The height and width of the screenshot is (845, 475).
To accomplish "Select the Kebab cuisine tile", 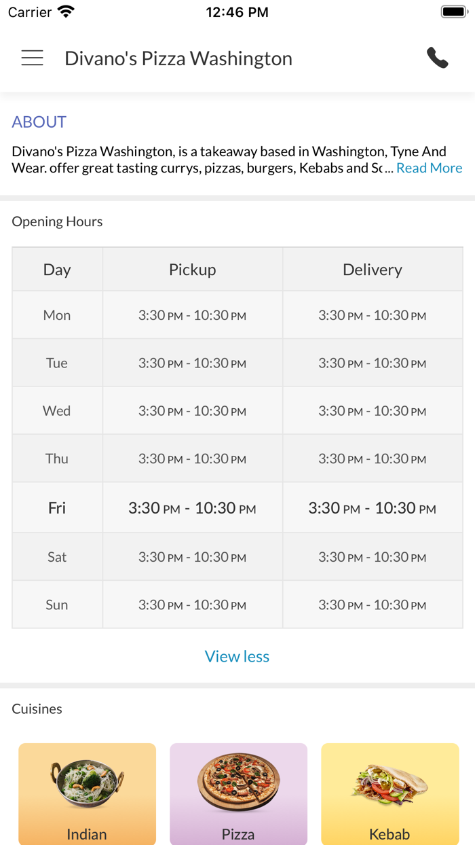I will pyautogui.click(x=389, y=793).
